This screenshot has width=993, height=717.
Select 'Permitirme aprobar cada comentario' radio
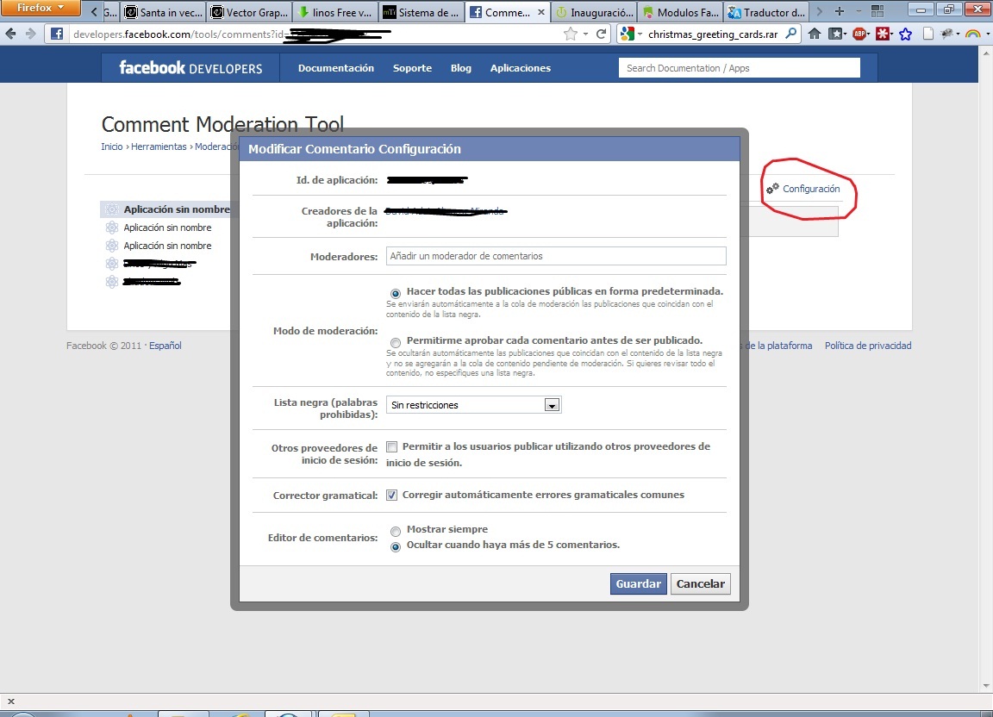396,343
